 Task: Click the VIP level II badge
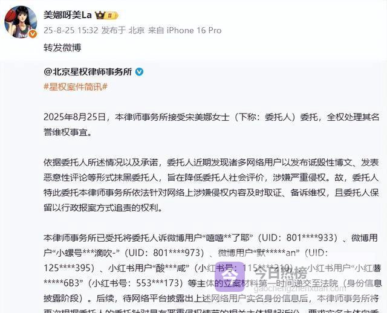110,16
